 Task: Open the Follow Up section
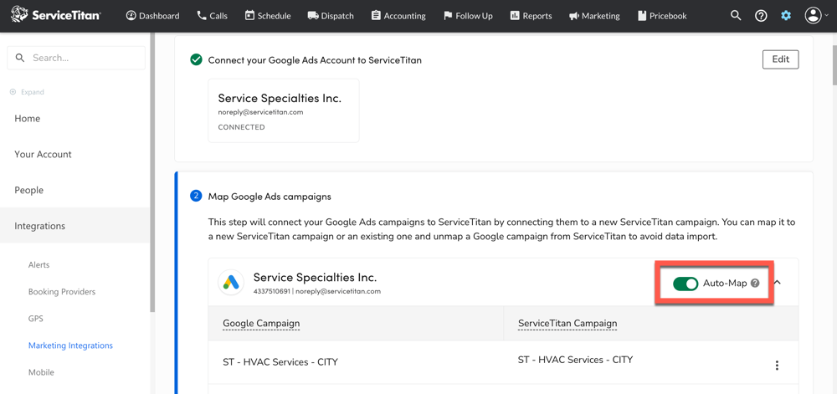tap(468, 16)
